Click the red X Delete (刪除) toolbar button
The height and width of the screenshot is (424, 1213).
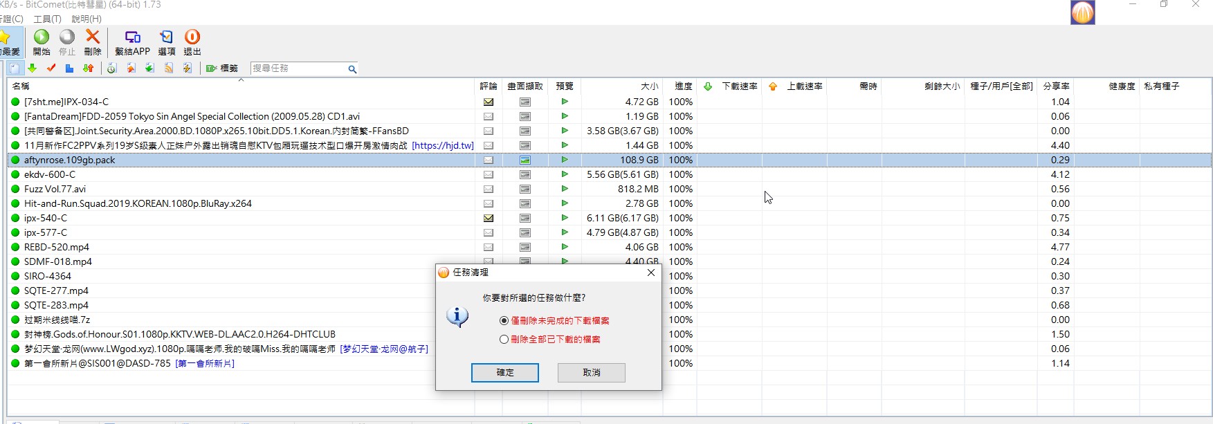pyautogui.click(x=93, y=42)
